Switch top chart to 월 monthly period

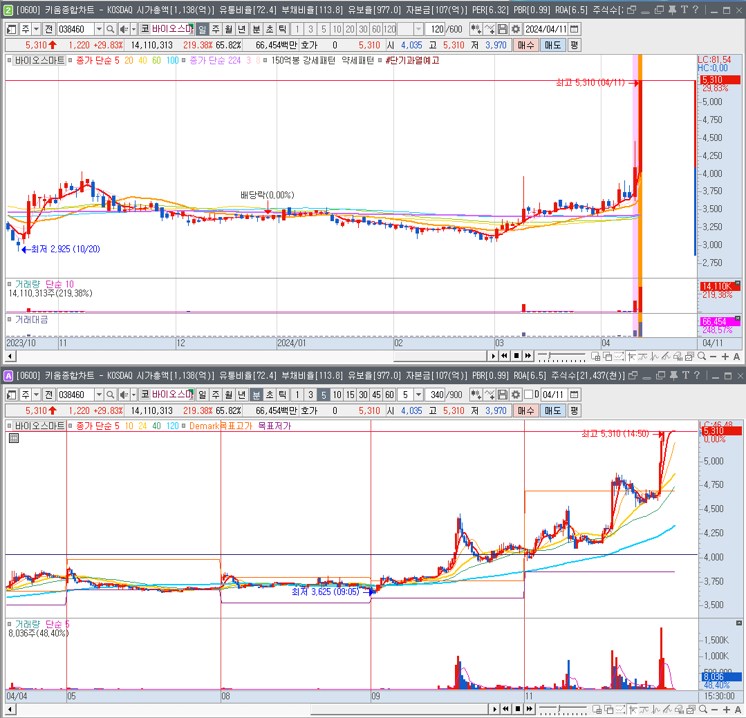[229, 30]
